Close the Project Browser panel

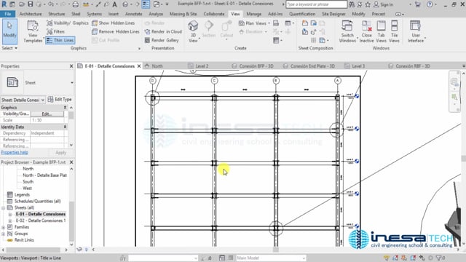(71, 162)
